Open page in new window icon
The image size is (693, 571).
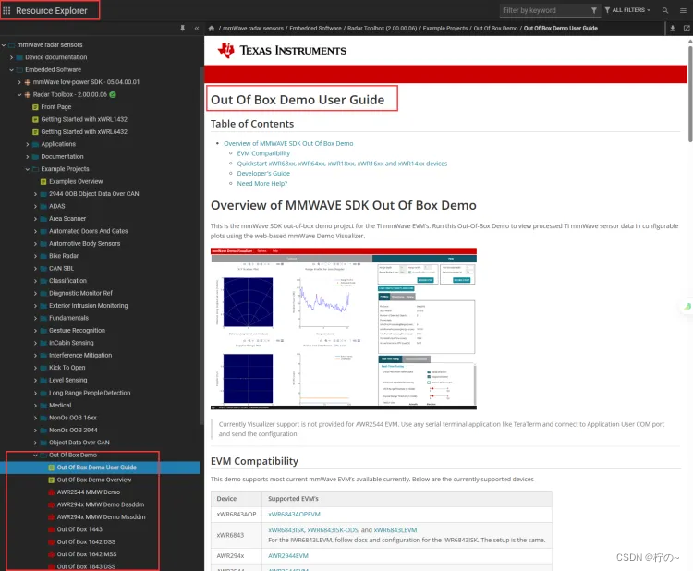[x=687, y=29]
